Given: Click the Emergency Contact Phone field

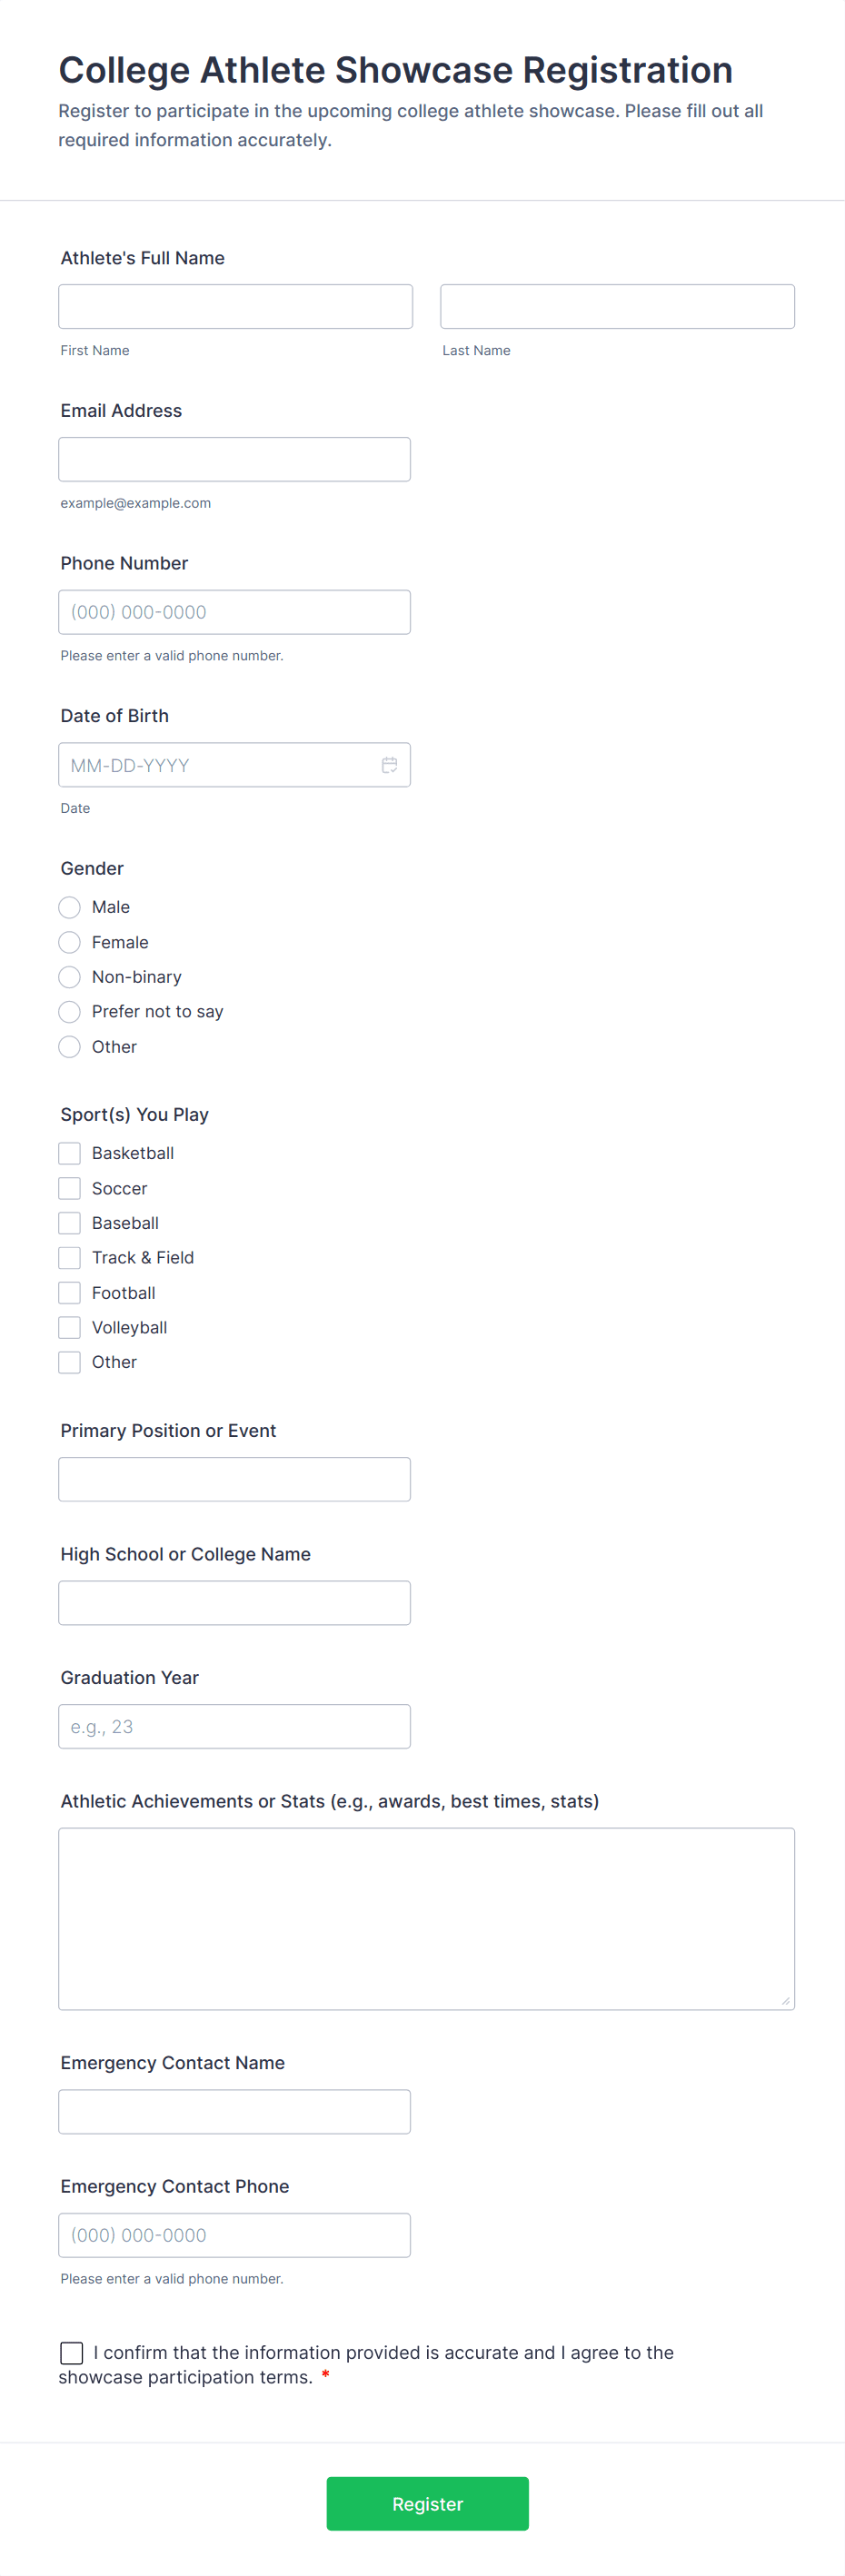Looking at the screenshot, I should click(234, 2235).
